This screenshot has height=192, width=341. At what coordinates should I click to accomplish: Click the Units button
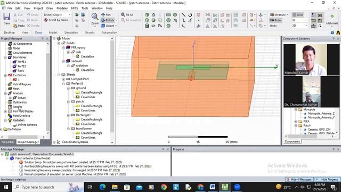point(273,26)
